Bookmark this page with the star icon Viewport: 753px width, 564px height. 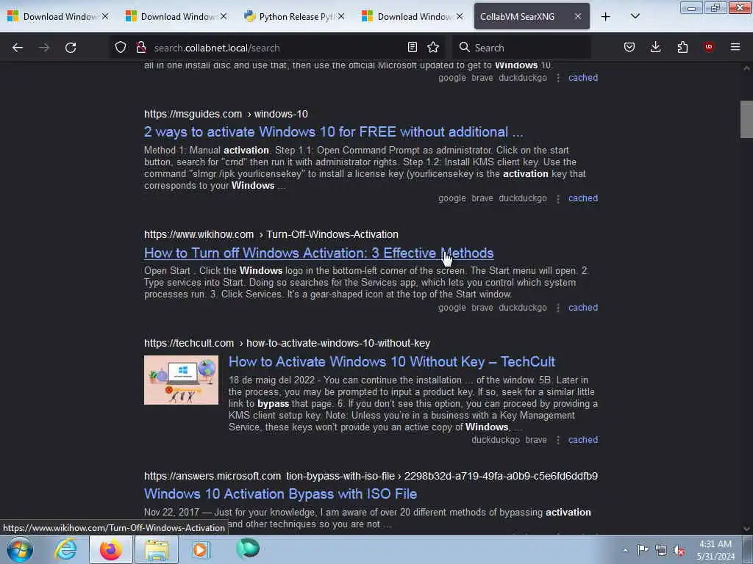(433, 47)
